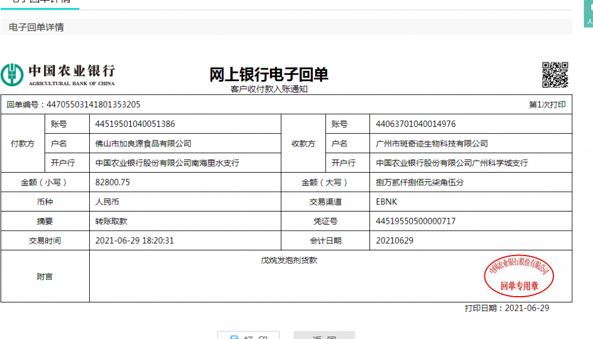Click the receipt number 447055031418013​53205
The image size is (593, 339).
(x=93, y=104)
